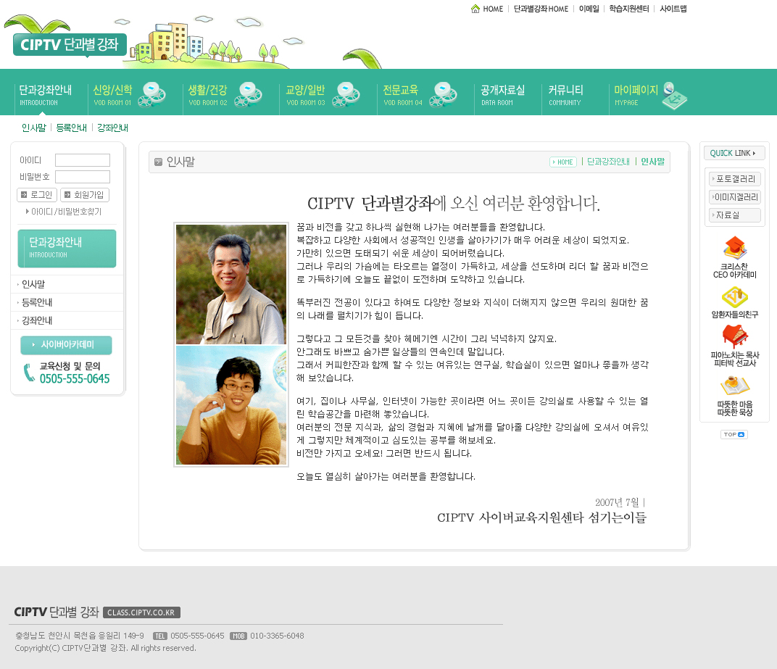Expand the QUICK LINK arrow panel
The width and height of the screenshot is (777, 669).
(734, 153)
